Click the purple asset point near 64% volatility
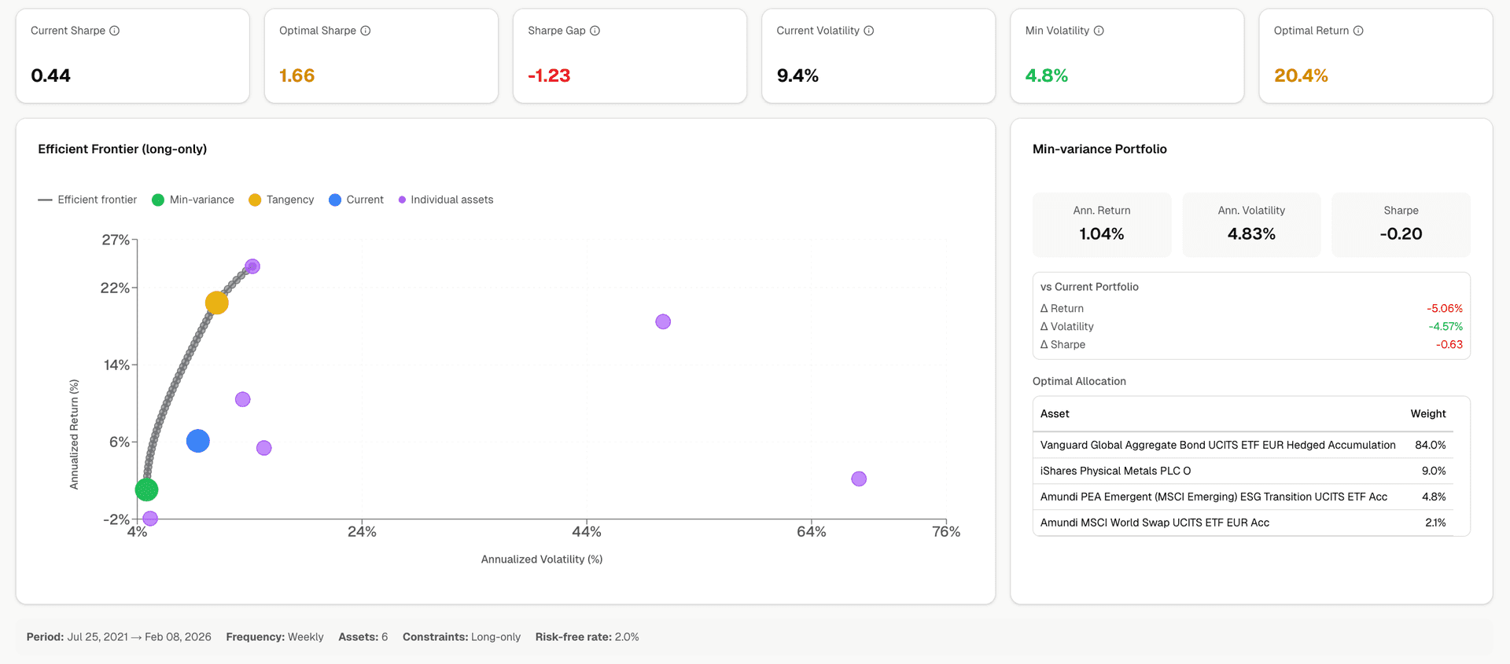Image resolution: width=1510 pixels, height=664 pixels. (x=859, y=479)
